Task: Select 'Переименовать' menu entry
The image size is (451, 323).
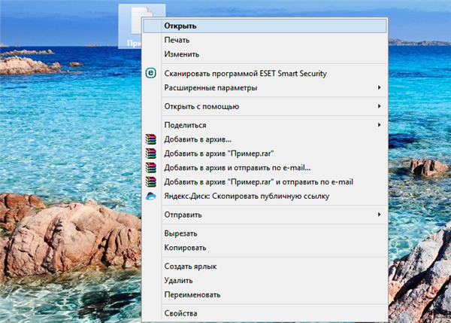Action: (265, 294)
